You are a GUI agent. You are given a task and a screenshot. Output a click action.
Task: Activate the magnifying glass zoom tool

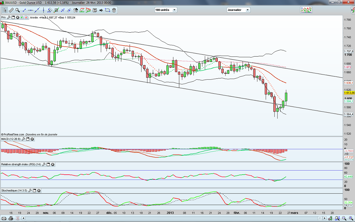tap(17, 10)
